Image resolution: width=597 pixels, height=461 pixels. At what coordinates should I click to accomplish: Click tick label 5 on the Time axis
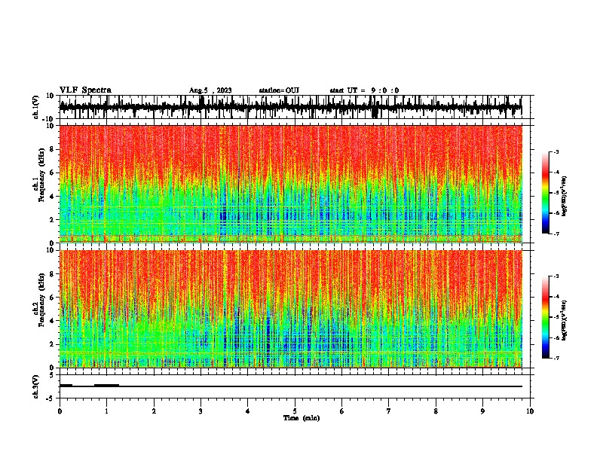(x=295, y=411)
